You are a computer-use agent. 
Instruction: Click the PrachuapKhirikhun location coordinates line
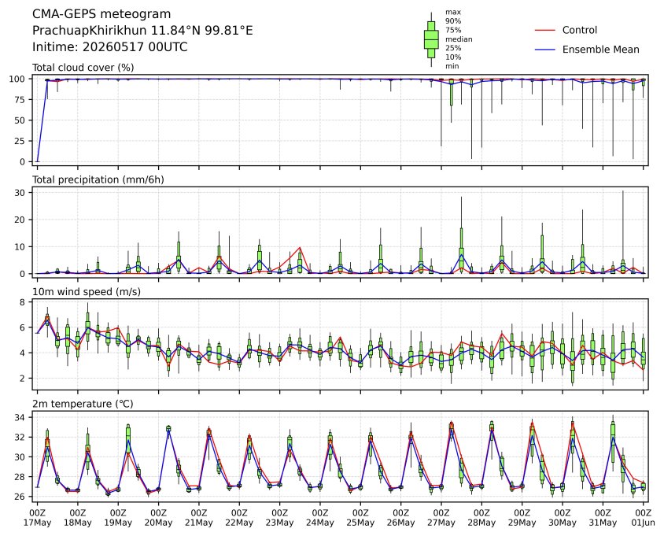142,31
